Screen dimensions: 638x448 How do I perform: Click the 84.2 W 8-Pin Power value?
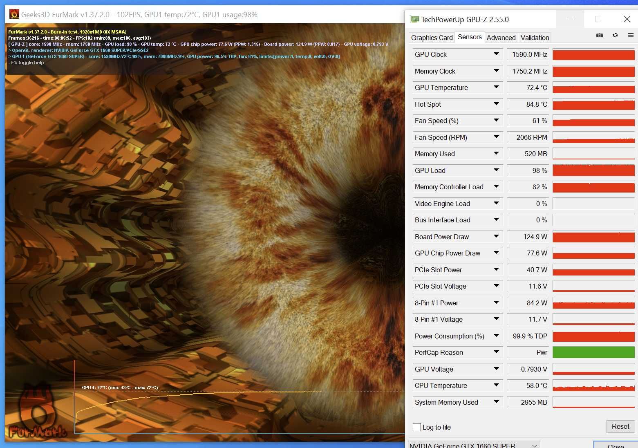click(528, 303)
